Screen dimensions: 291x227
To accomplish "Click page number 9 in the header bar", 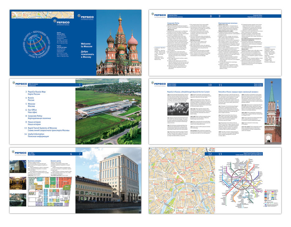I will coord(219,16).
